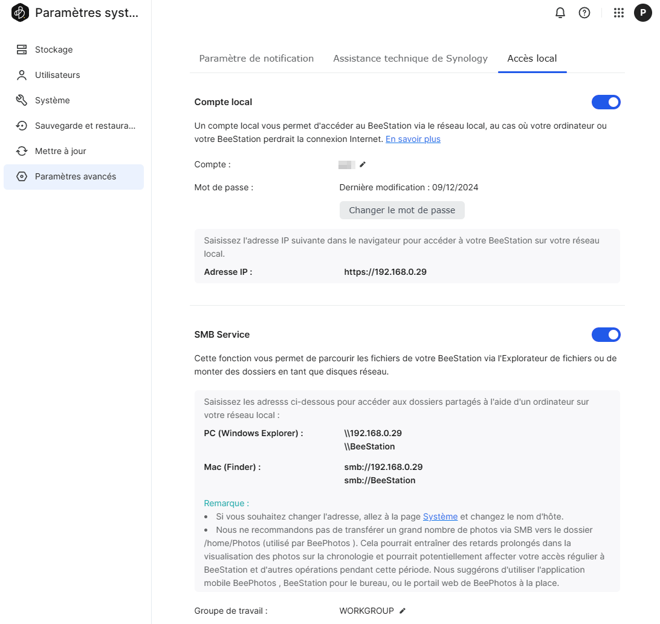Open the apps grid menu
Image resolution: width=660 pixels, height=624 pixels.
click(x=618, y=13)
